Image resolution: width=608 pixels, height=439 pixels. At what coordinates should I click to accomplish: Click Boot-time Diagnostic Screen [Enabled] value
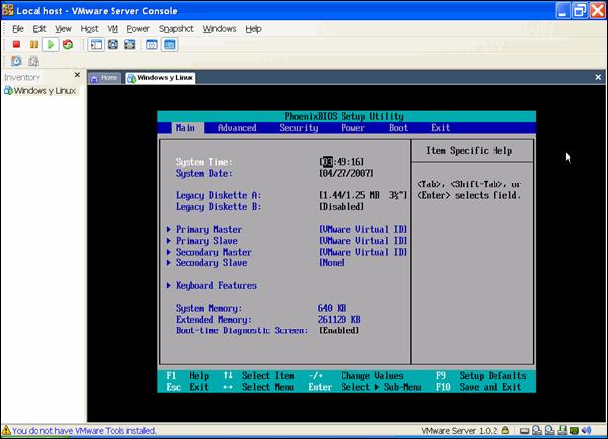(340, 330)
